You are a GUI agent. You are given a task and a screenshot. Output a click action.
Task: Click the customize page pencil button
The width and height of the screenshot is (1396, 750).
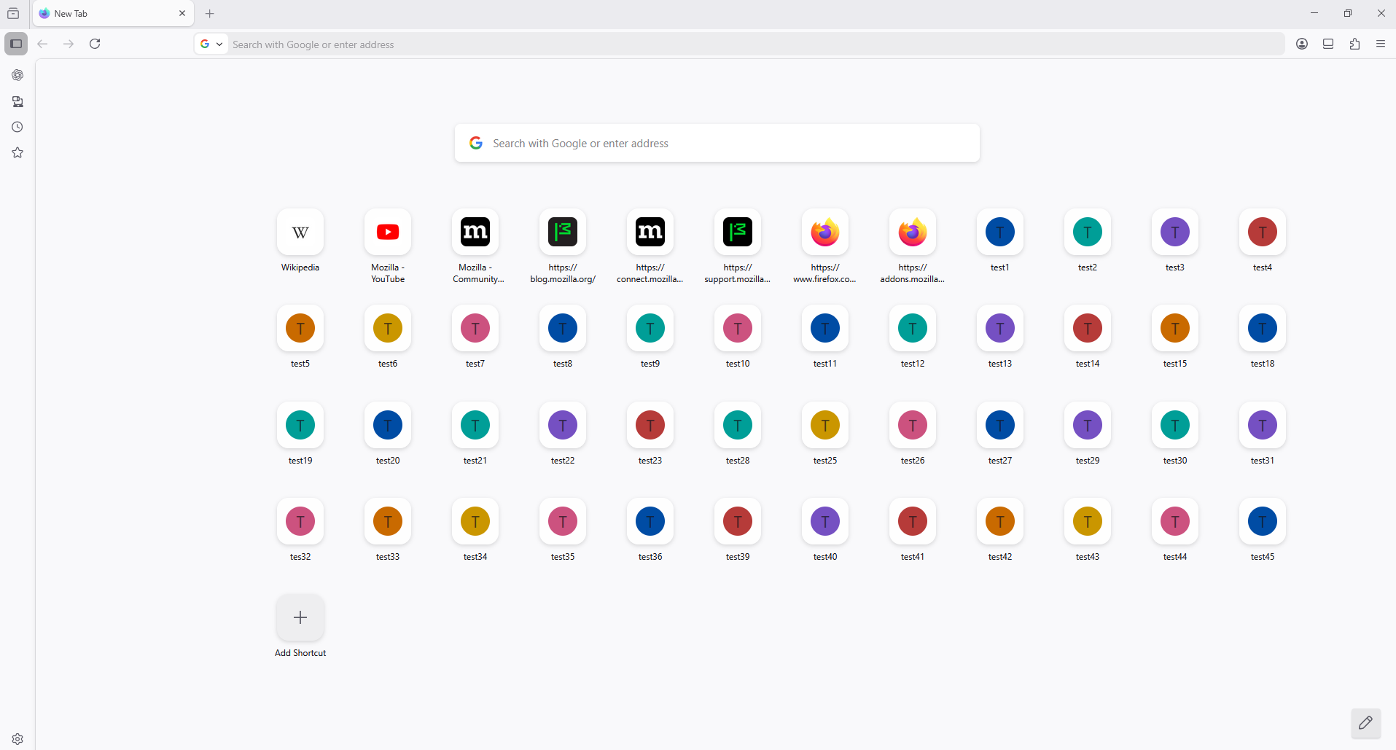coord(1365,723)
